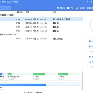Click the clone partition icon in sidebar
Viewport: 93px width, 93px height.
click(90, 47)
